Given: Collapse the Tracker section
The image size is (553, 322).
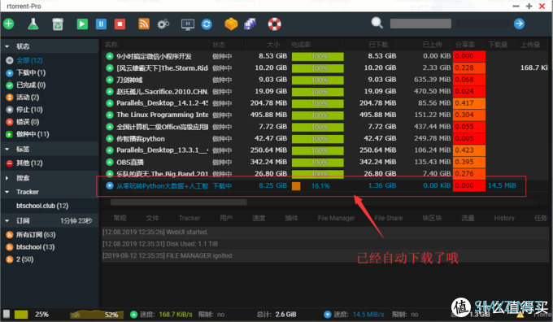Looking at the screenshot, I should [7, 192].
